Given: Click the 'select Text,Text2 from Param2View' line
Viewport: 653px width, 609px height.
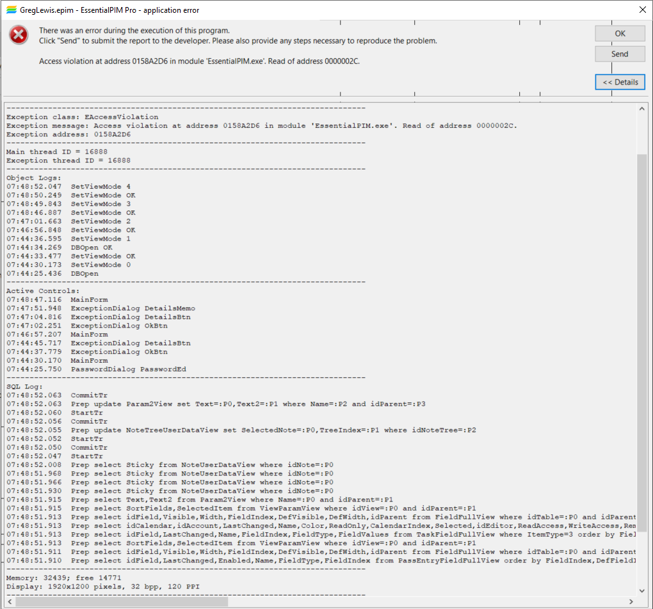Looking at the screenshot, I should [200, 500].
